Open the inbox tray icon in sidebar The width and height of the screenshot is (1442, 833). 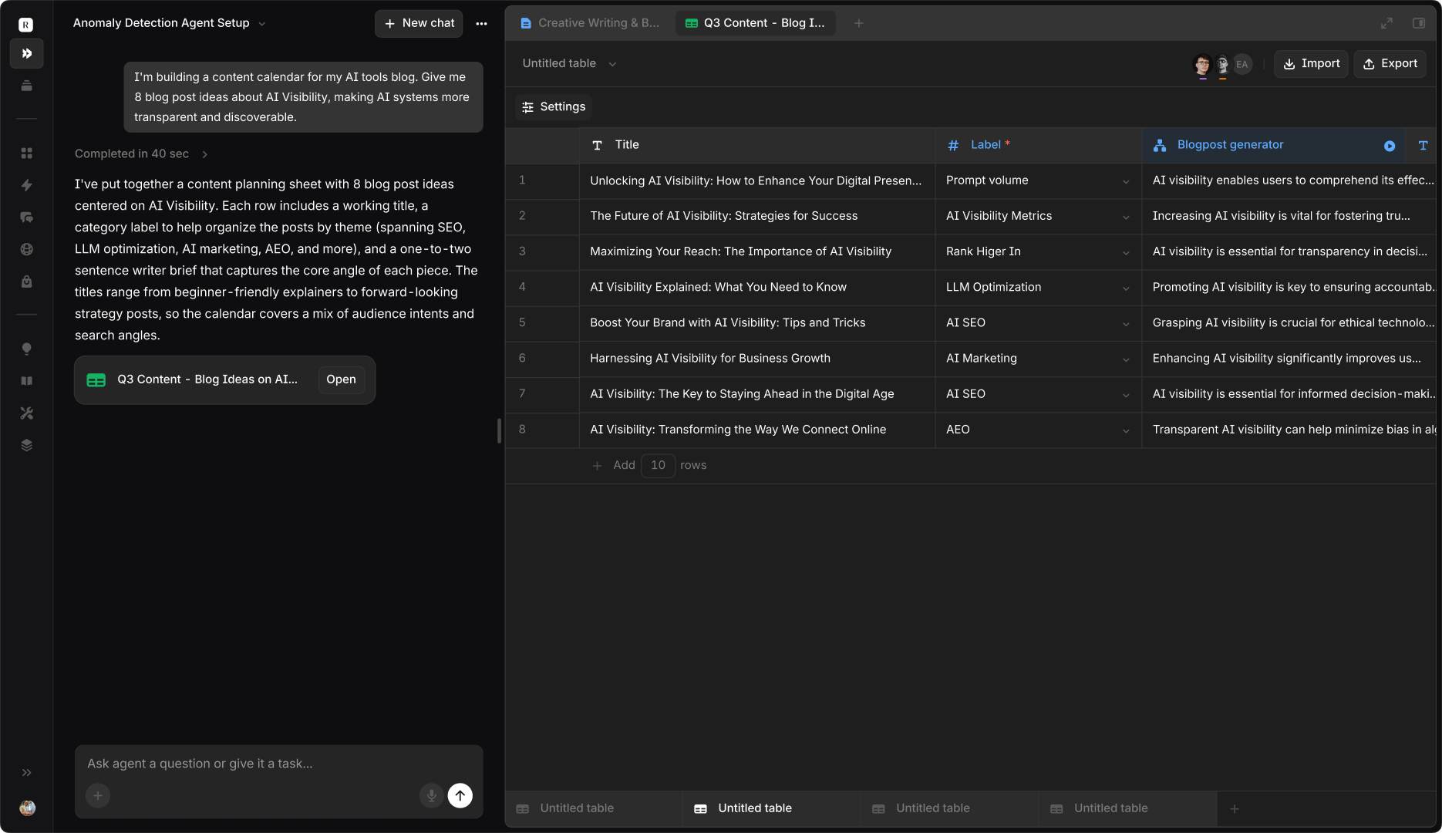(26, 86)
